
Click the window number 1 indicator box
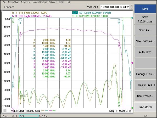pos(5,110)
